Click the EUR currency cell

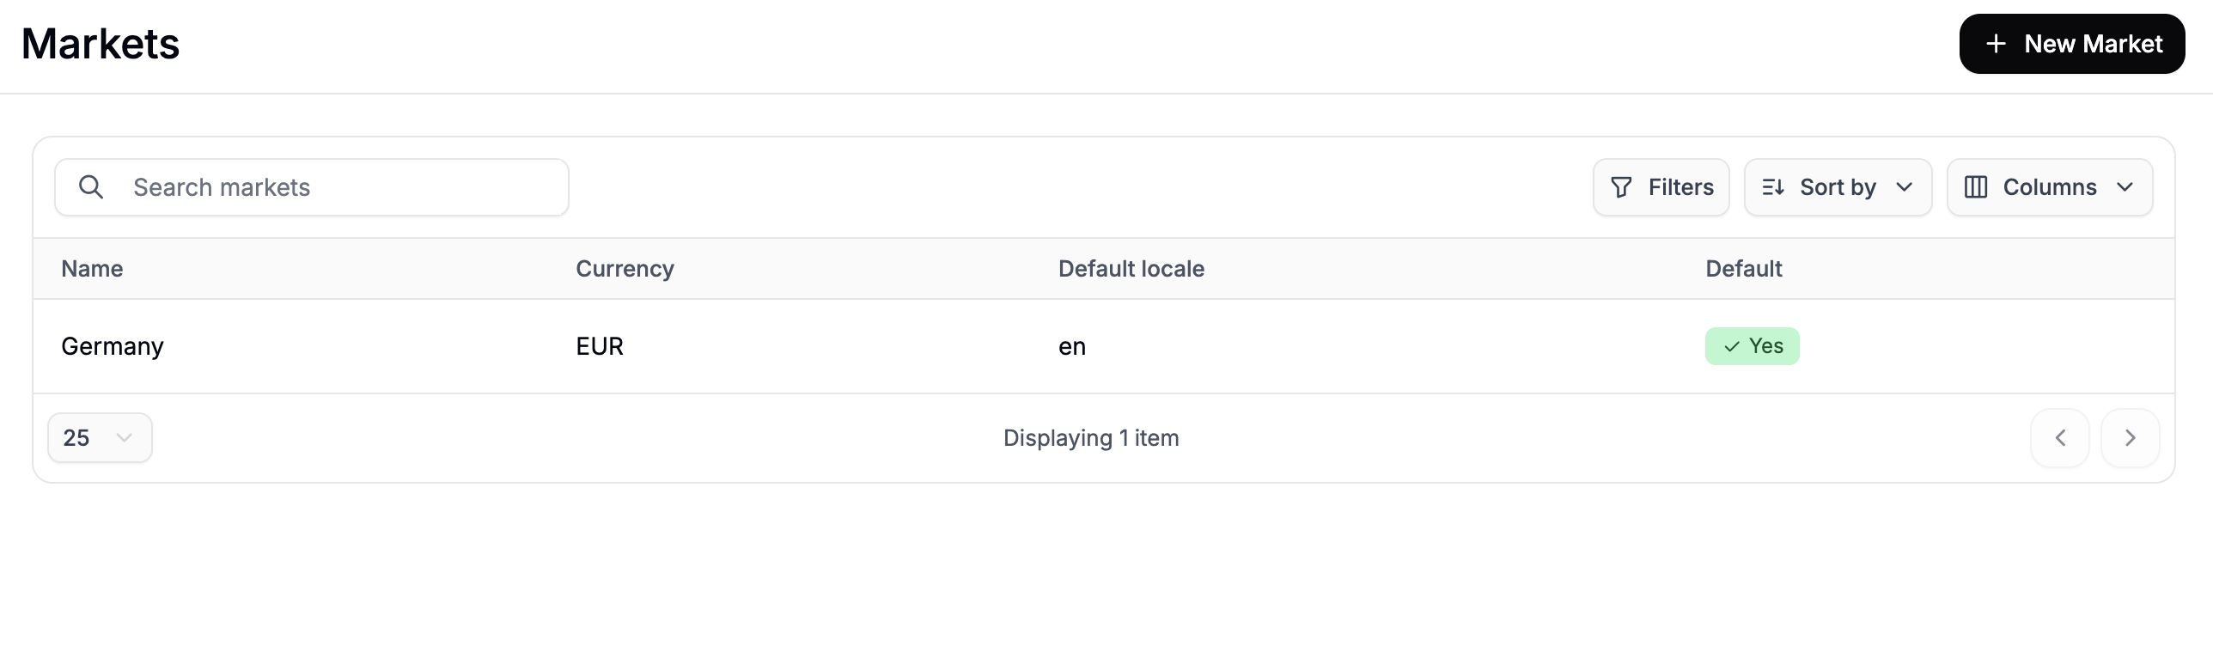(x=600, y=346)
